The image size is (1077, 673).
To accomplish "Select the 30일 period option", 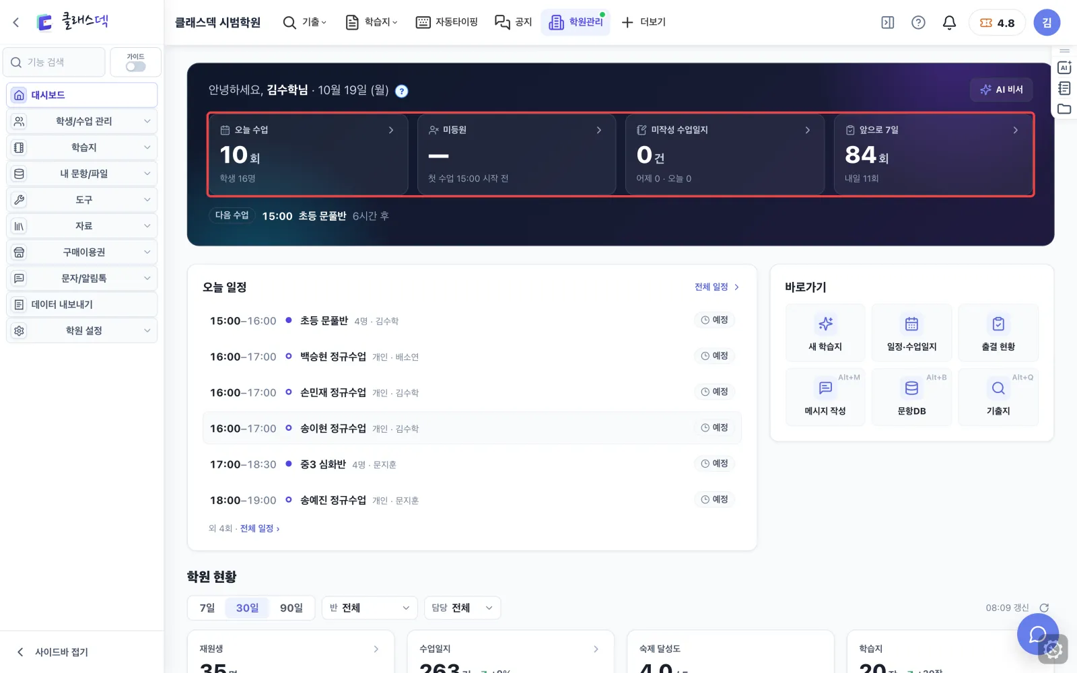I will pos(247,608).
